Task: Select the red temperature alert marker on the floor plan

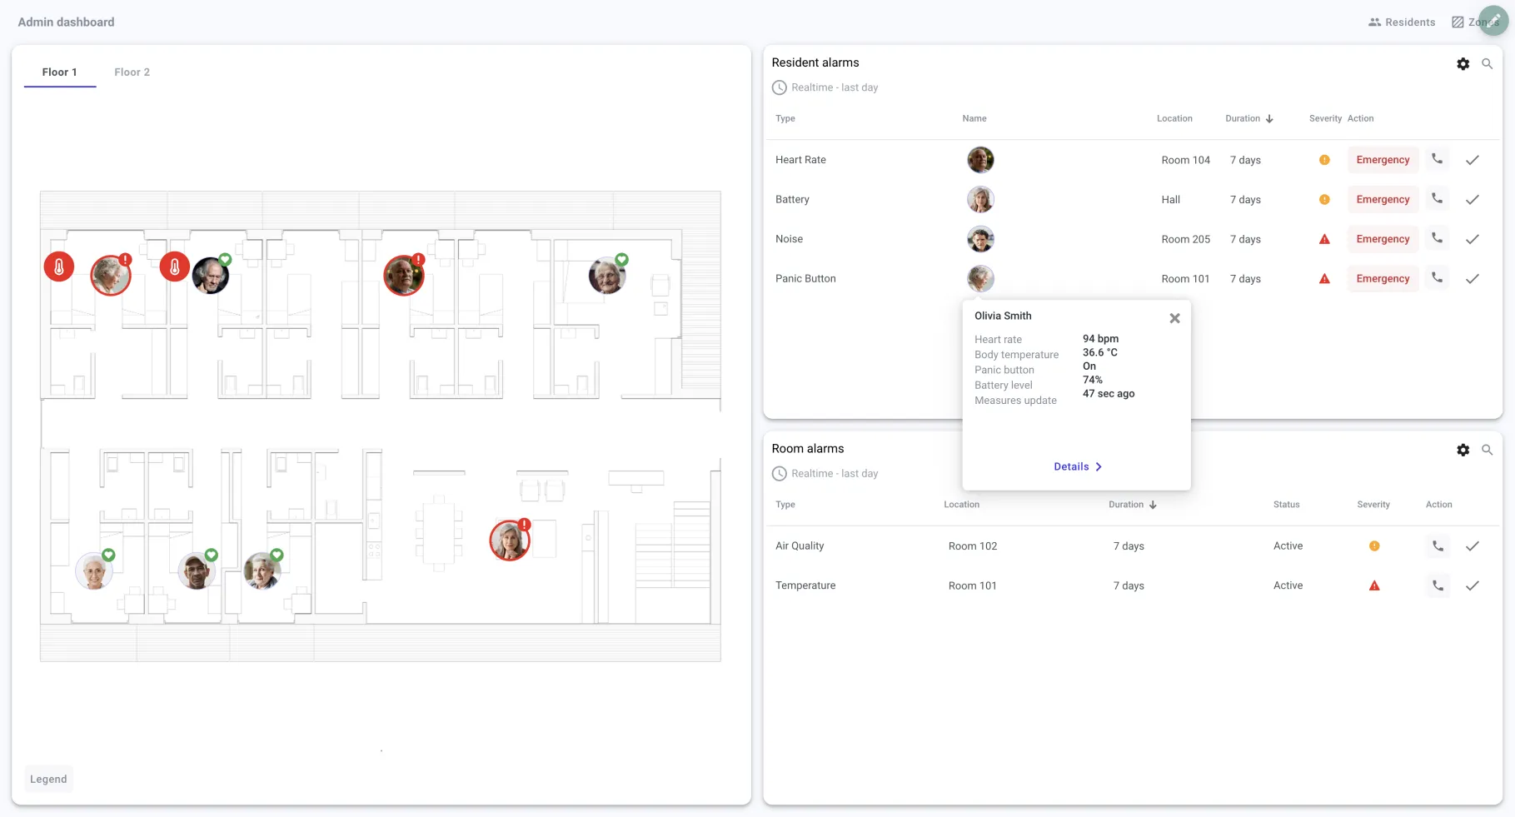Action: point(59,267)
